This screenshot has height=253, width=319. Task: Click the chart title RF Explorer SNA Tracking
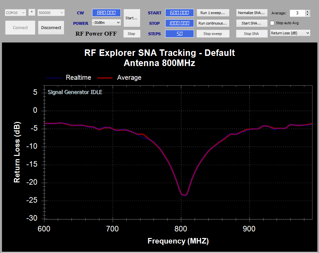click(x=159, y=53)
